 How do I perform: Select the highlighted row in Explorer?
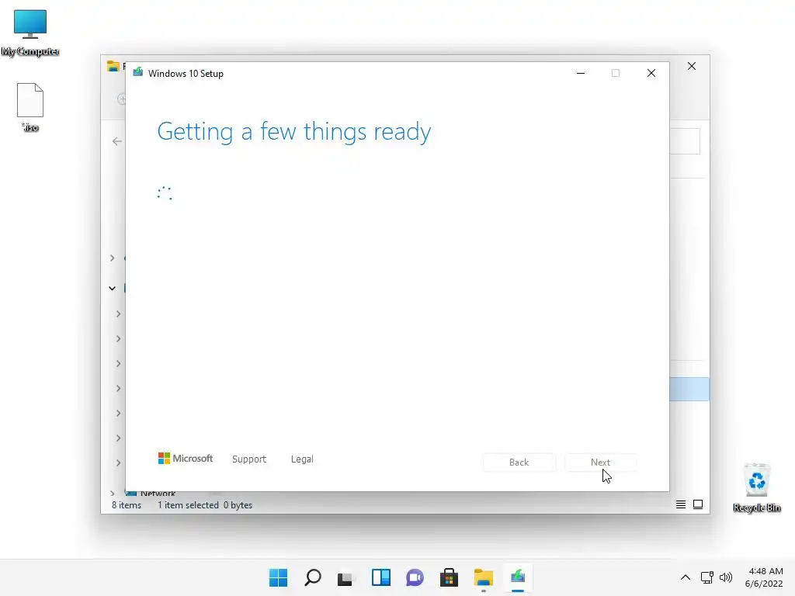[x=689, y=390]
